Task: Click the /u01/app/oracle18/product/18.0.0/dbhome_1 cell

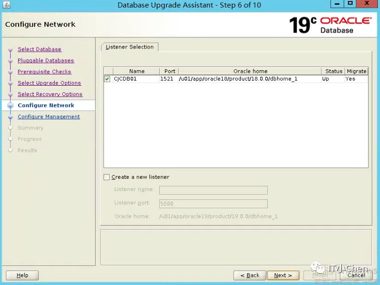Action: click(250, 79)
